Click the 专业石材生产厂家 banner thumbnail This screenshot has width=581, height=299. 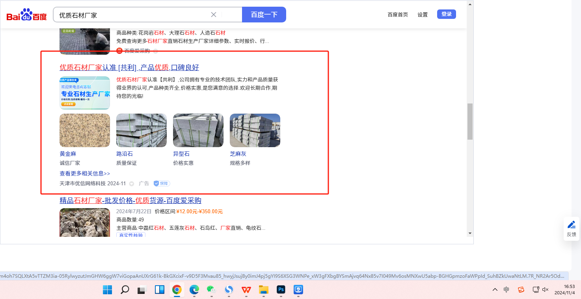[85, 93]
